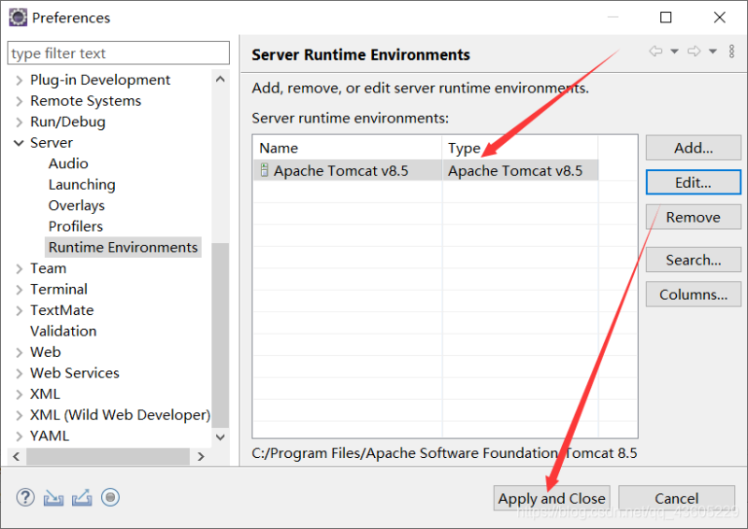748x529 pixels.
Task: Expand the YAML node
Action: click(x=19, y=436)
